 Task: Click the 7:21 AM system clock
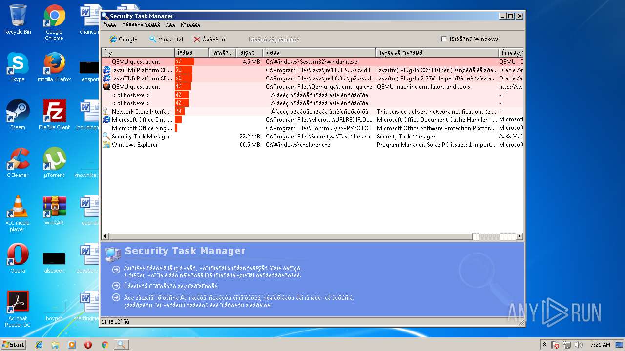(x=600, y=344)
